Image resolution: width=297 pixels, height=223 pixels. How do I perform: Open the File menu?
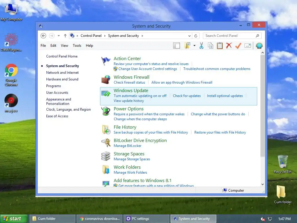pos(43,46)
